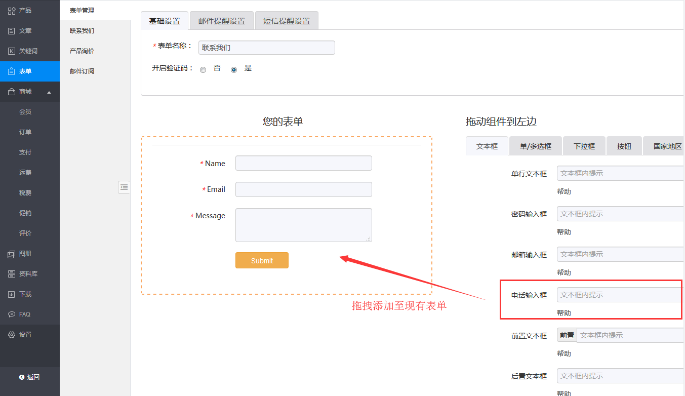Click the 设置 gear icon
This screenshot has width=685, height=396.
click(11, 335)
